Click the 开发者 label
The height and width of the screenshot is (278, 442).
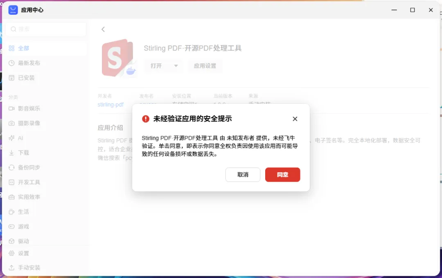tap(105, 96)
